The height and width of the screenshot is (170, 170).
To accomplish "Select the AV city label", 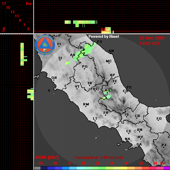I will coord(140,137).
